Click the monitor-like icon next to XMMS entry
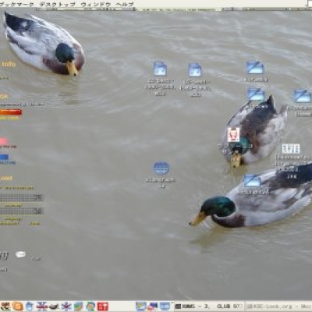Image resolution: width=312 pixels, height=312 pixels. (165, 307)
